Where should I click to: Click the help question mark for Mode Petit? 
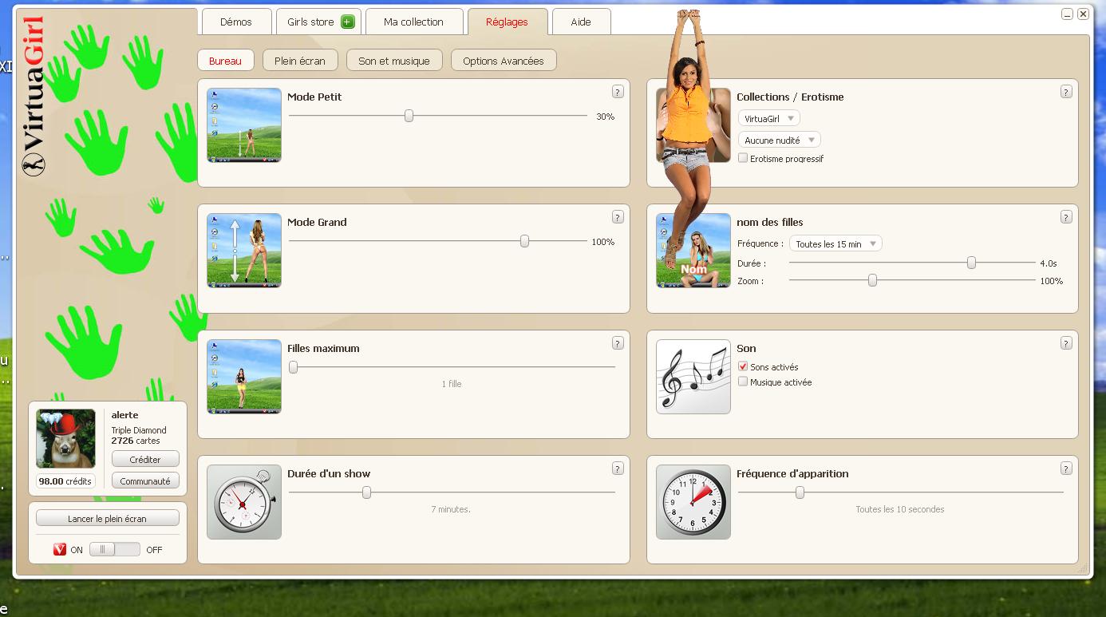coord(618,92)
